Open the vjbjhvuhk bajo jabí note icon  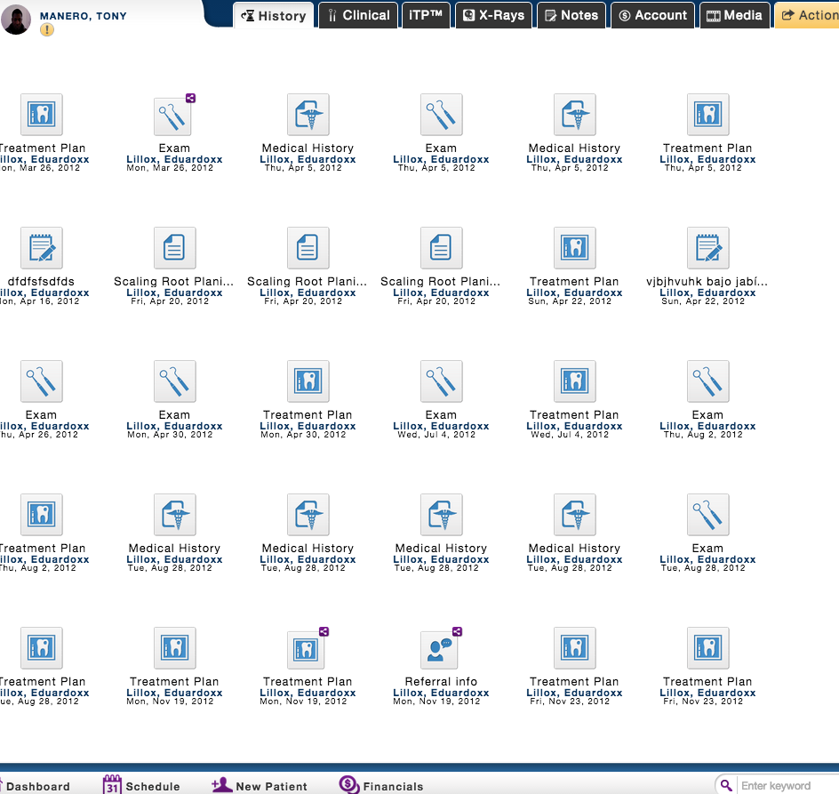pyautogui.click(x=707, y=249)
